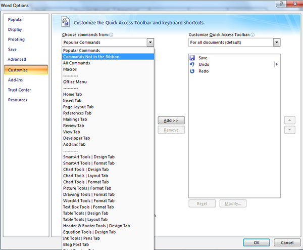Image resolution: width=303 pixels, height=250 pixels.
Task: Click the Undo arrow icon
Action: pos(192,65)
